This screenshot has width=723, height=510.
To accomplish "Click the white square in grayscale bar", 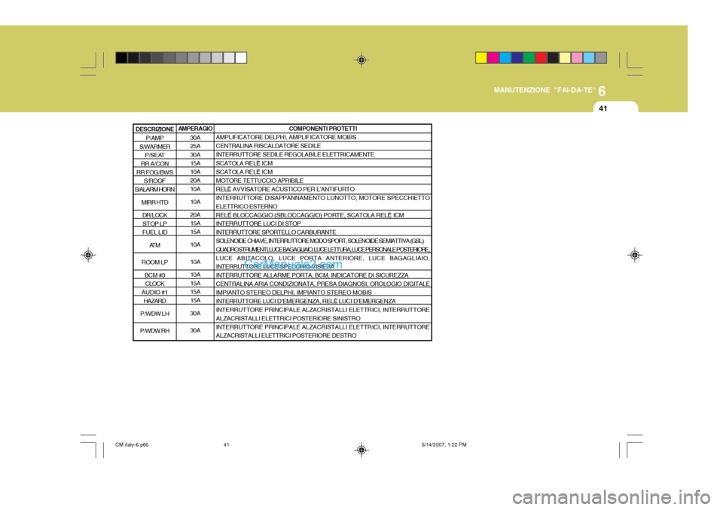I will pos(241,58).
